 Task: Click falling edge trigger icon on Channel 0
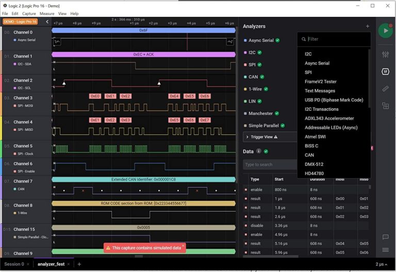tap(57, 42)
